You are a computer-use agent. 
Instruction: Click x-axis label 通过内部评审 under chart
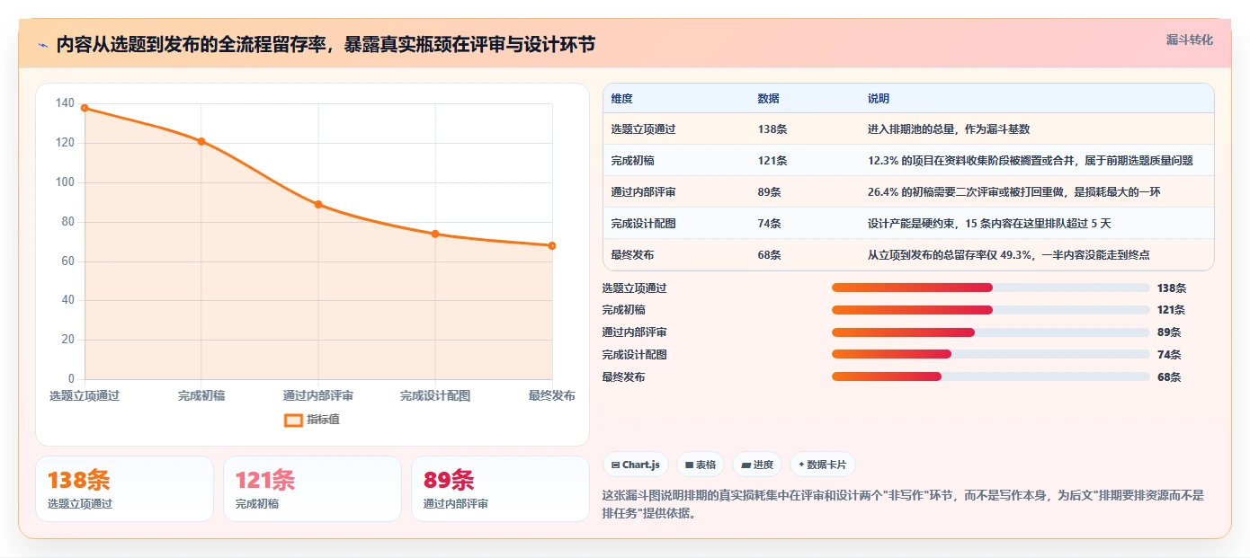point(318,395)
